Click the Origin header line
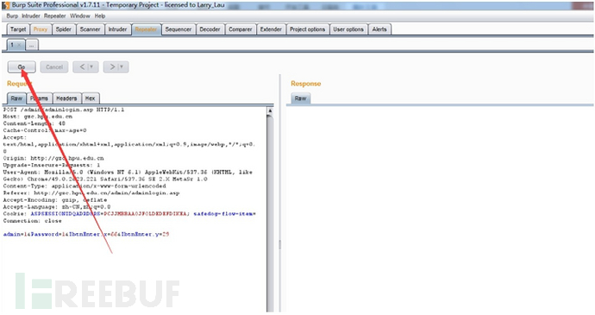The height and width of the screenshot is (315, 595). pyautogui.click(x=53, y=158)
